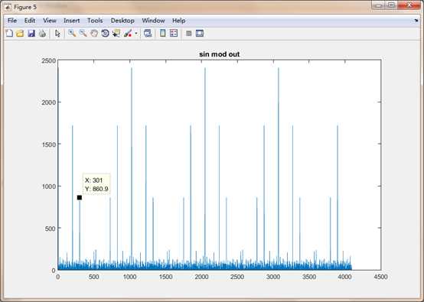This screenshot has width=424, height=302.
Task: Click the New Figure icon
Action: coord(9,33)
